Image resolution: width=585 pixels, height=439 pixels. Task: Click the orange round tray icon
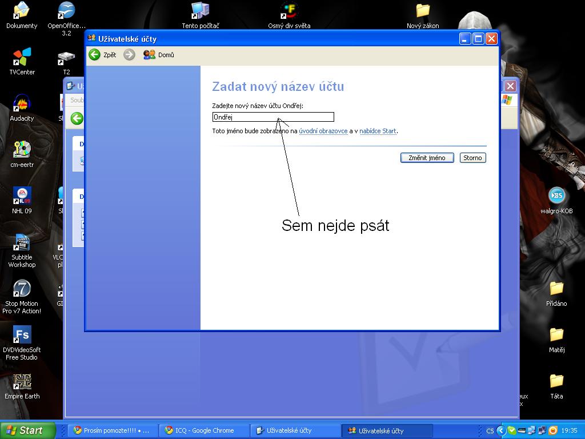point(553,430)
